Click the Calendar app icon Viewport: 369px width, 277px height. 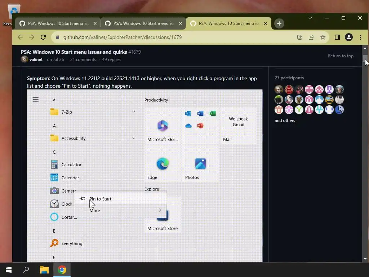tap(54, 177)
